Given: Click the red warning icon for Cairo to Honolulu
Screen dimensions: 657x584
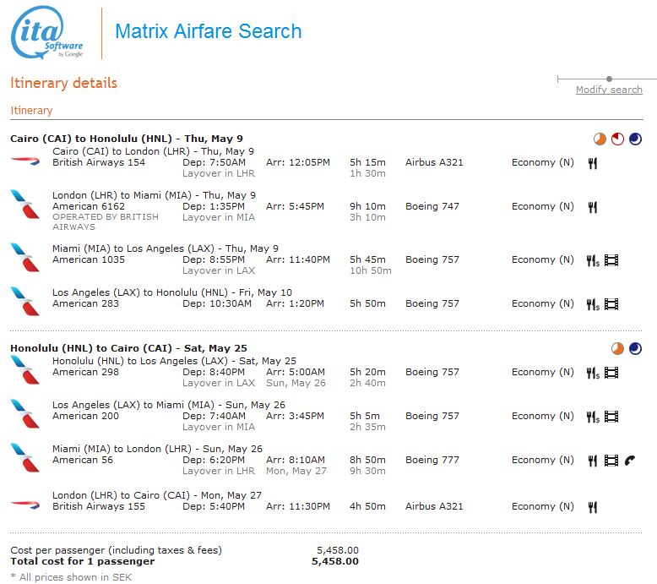Looking at the screenshot, I should (x=617, y=139).
